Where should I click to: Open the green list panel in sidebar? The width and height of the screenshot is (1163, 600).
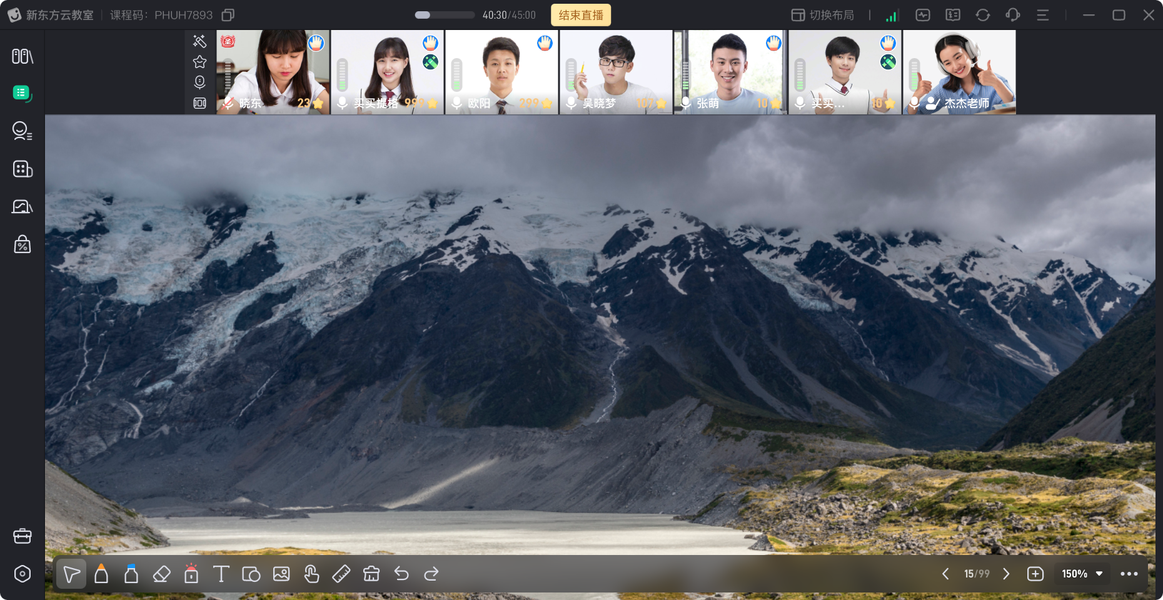[x=22, y=94]
